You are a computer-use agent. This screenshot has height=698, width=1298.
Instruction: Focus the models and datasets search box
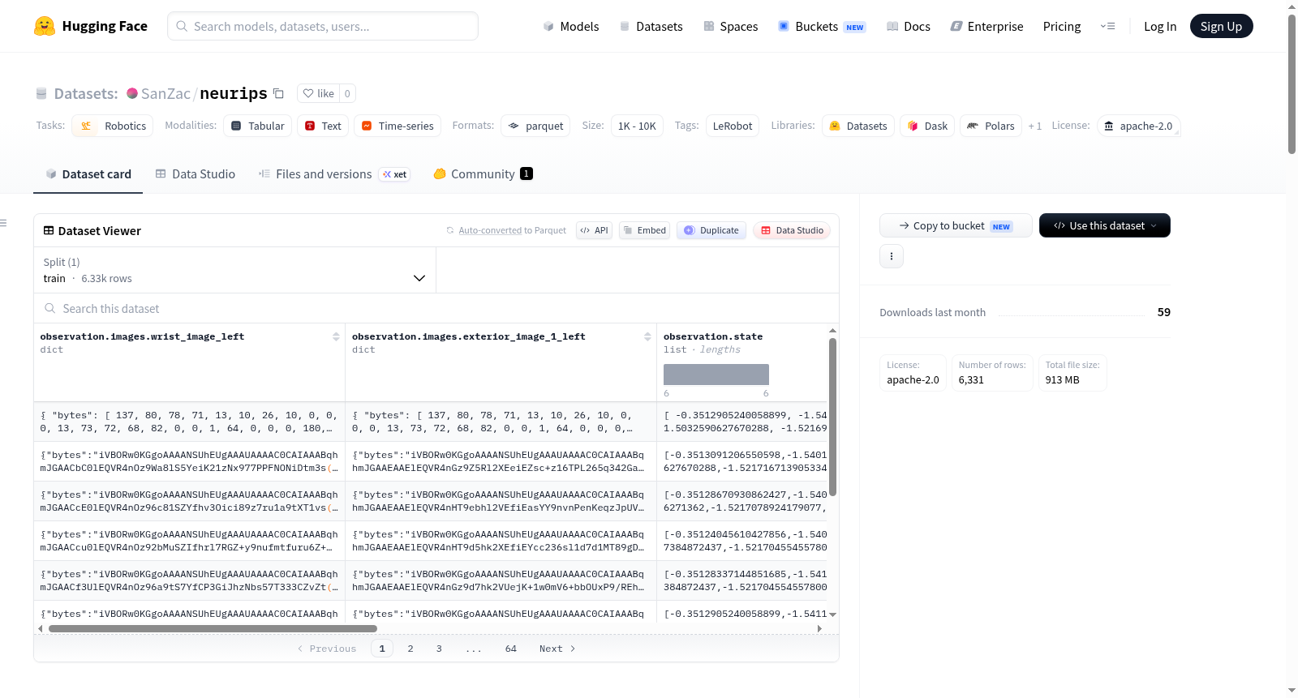pos(323,26)
